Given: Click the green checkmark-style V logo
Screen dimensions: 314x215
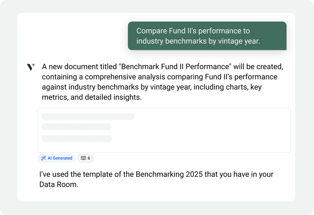Looking at the screenshot, I should [x=31, y=67].
